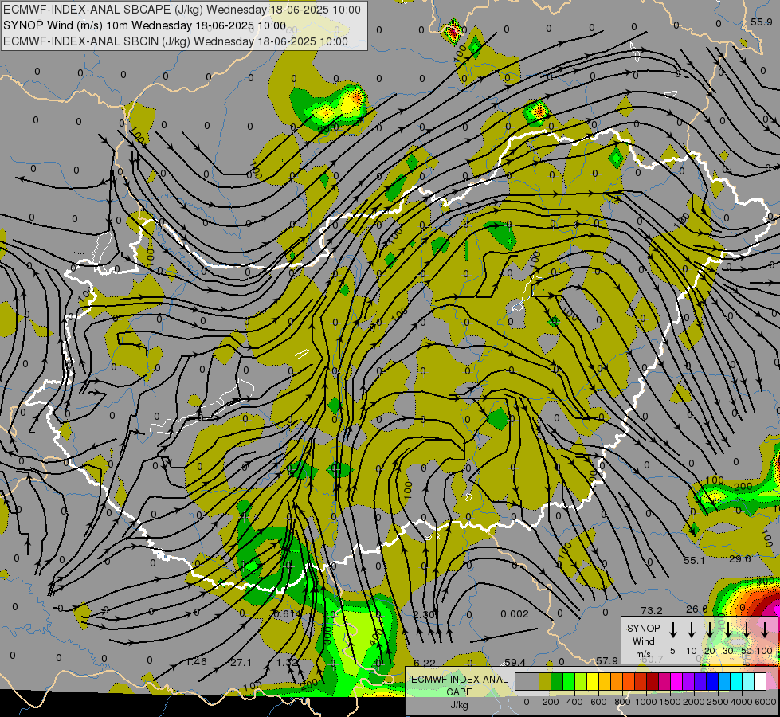Click the ECMWF-INDEX-ANAL SBCAPE header line

point(182,10)
